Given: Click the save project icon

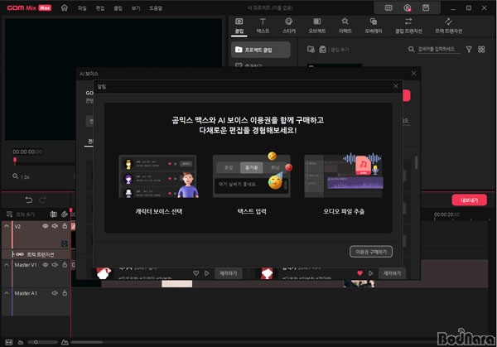Looking at the screenshot, I should coord(426,8).
